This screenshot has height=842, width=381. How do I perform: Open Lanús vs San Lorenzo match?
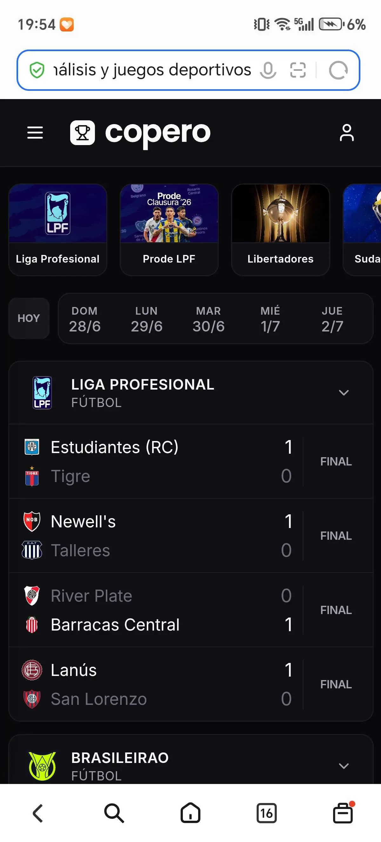point(191,684)
